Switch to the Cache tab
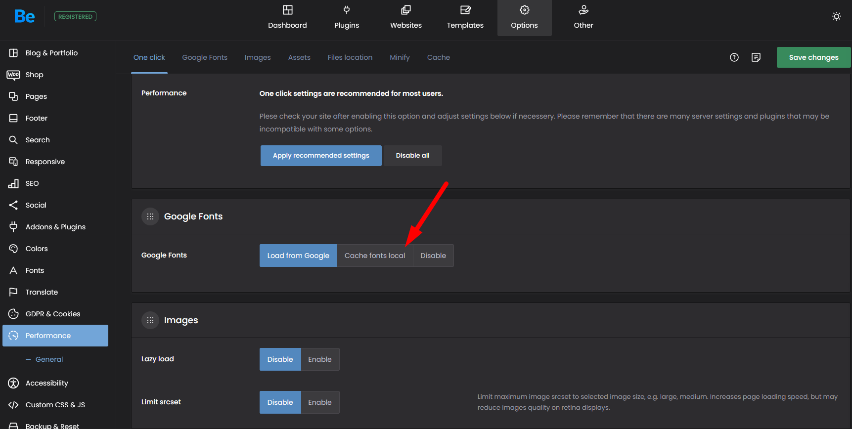 pyautogui.click(x=439, y=57)
